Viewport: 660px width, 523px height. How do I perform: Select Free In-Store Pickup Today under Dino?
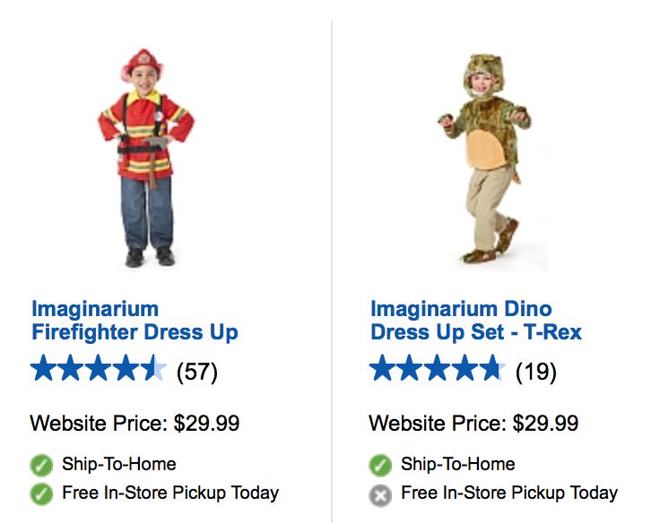[x=509, y=493]
